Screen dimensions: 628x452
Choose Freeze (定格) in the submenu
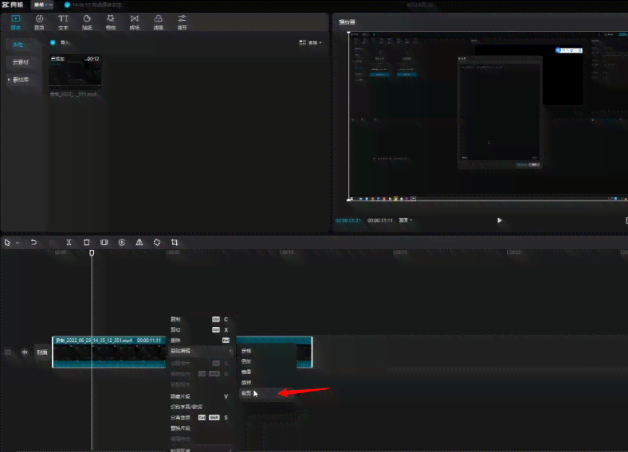click(268, 351)
